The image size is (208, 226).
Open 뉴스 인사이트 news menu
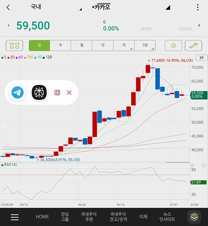point(167,217)
